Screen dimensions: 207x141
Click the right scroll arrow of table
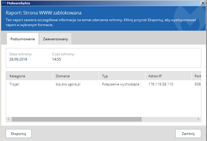coord(198,119)
